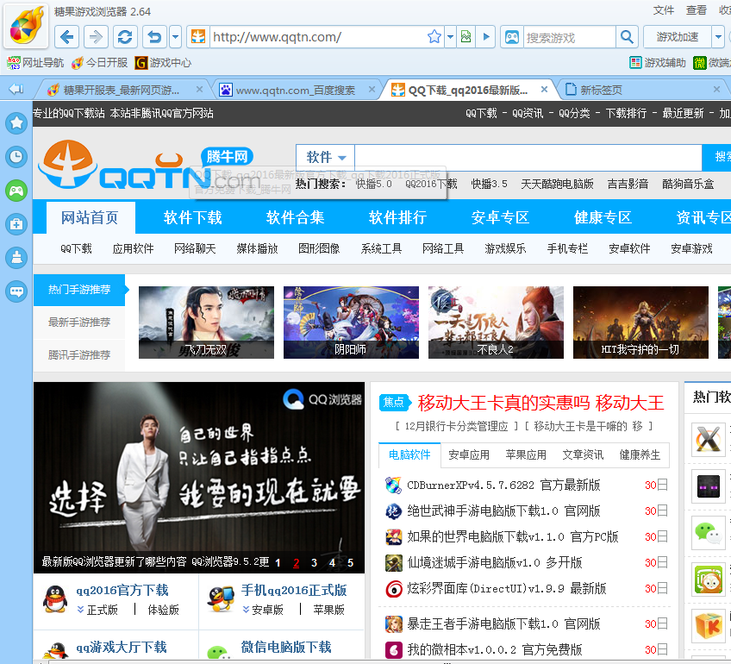Open the 查看 menu

click(696, 10)
